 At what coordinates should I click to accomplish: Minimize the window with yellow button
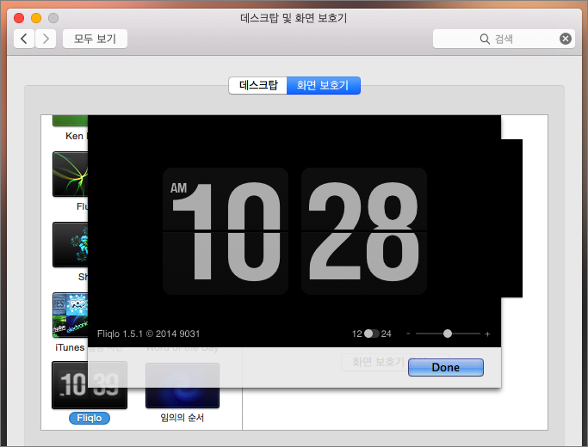[x=36, y=17]
